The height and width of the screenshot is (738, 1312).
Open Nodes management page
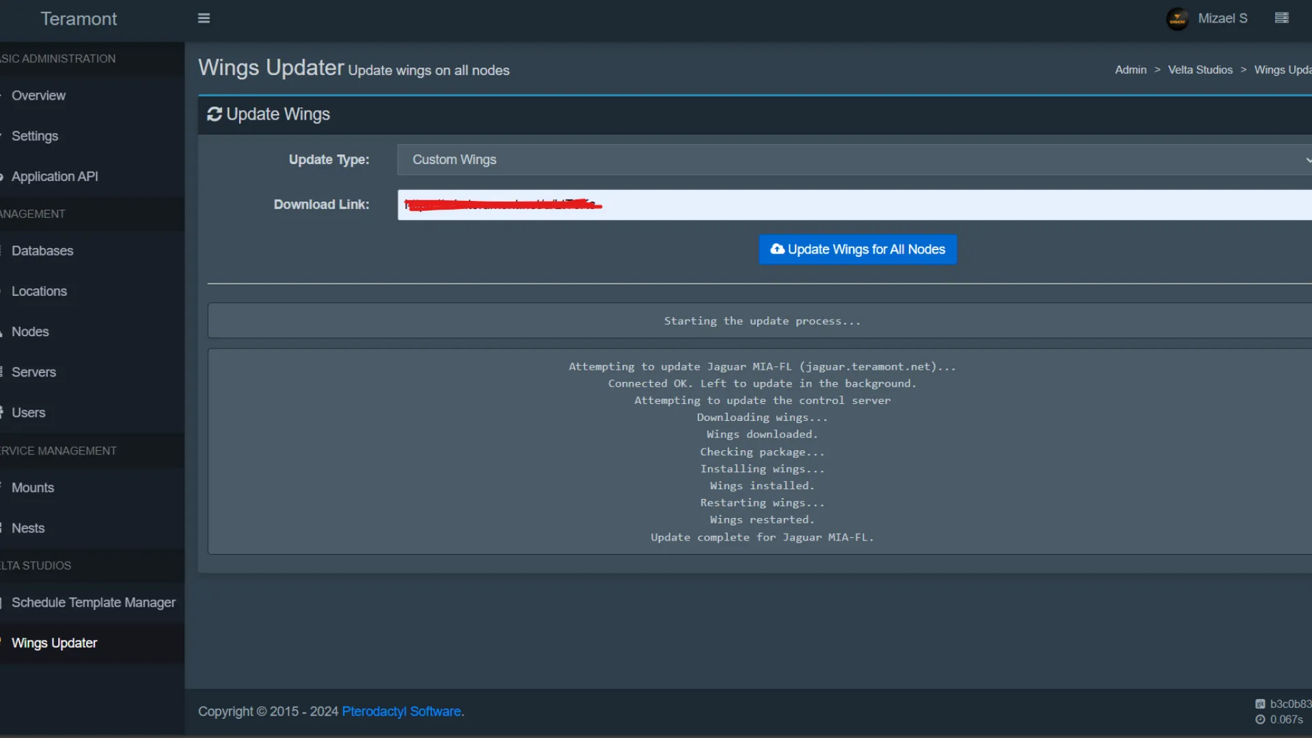pos(30,331)
